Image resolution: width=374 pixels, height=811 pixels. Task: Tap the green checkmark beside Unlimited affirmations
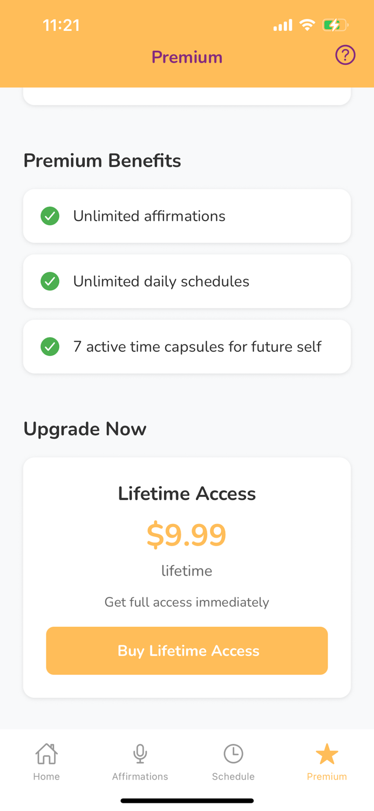point(50,216)
